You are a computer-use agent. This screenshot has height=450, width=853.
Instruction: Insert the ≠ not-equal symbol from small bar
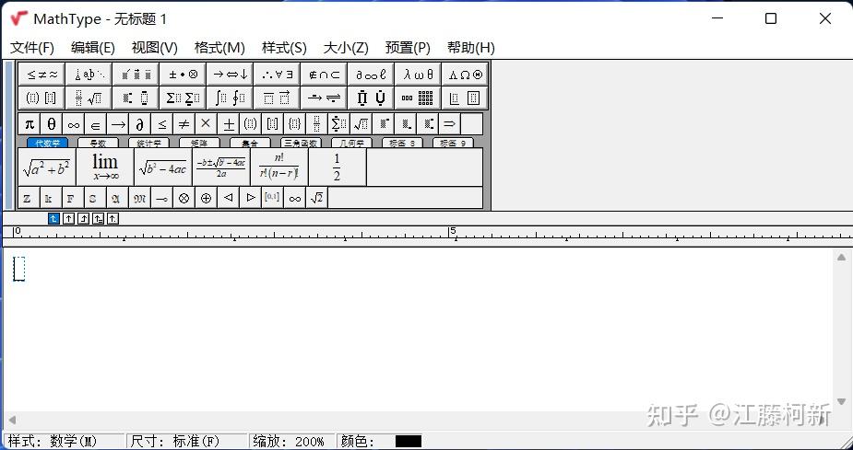click(184, 123)
